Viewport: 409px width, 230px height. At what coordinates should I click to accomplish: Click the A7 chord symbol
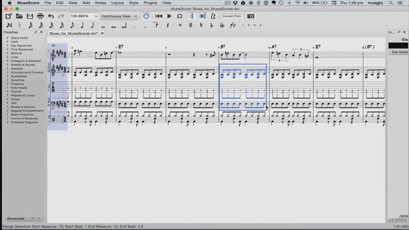(274, 47)
